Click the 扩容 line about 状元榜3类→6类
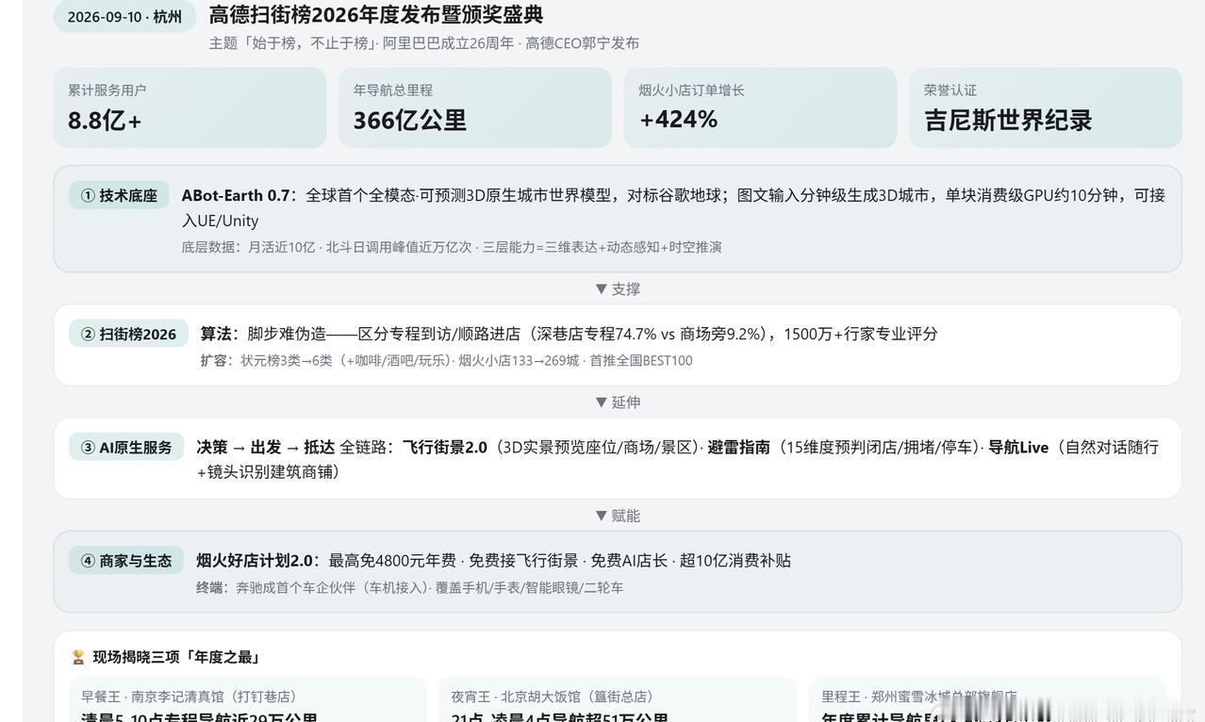The width and height of the screenshot is (1205, 722). click(446, 360)
